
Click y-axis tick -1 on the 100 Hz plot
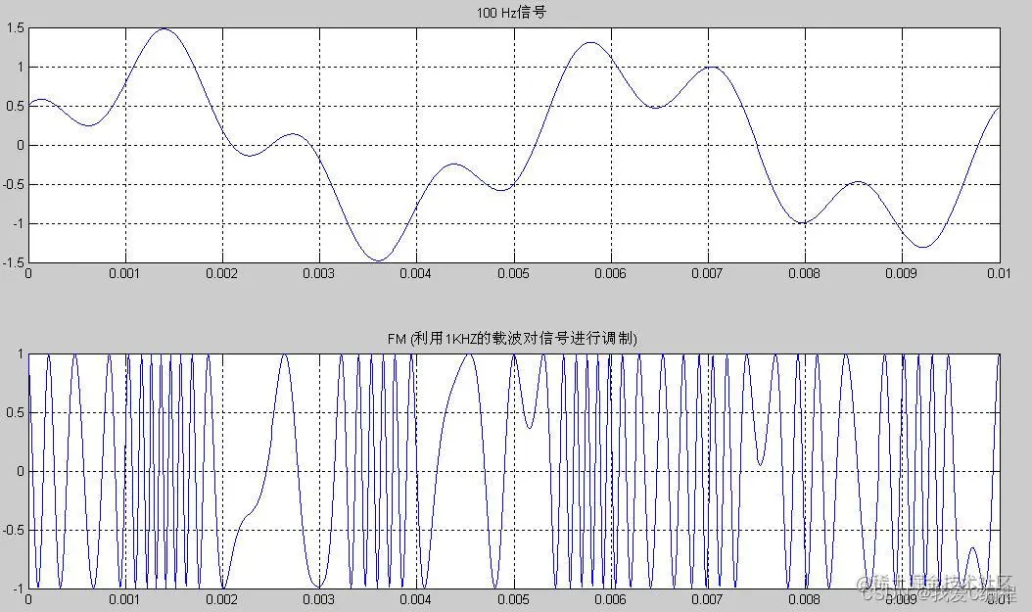[x=19, y=223]
